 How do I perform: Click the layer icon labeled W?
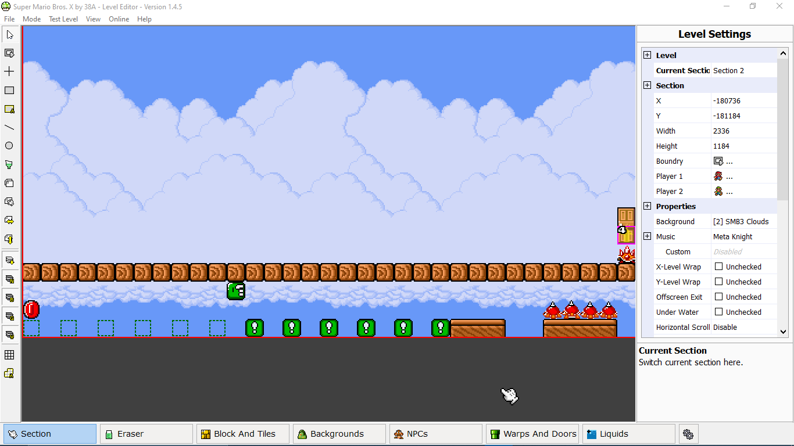(x=9, y=334)
